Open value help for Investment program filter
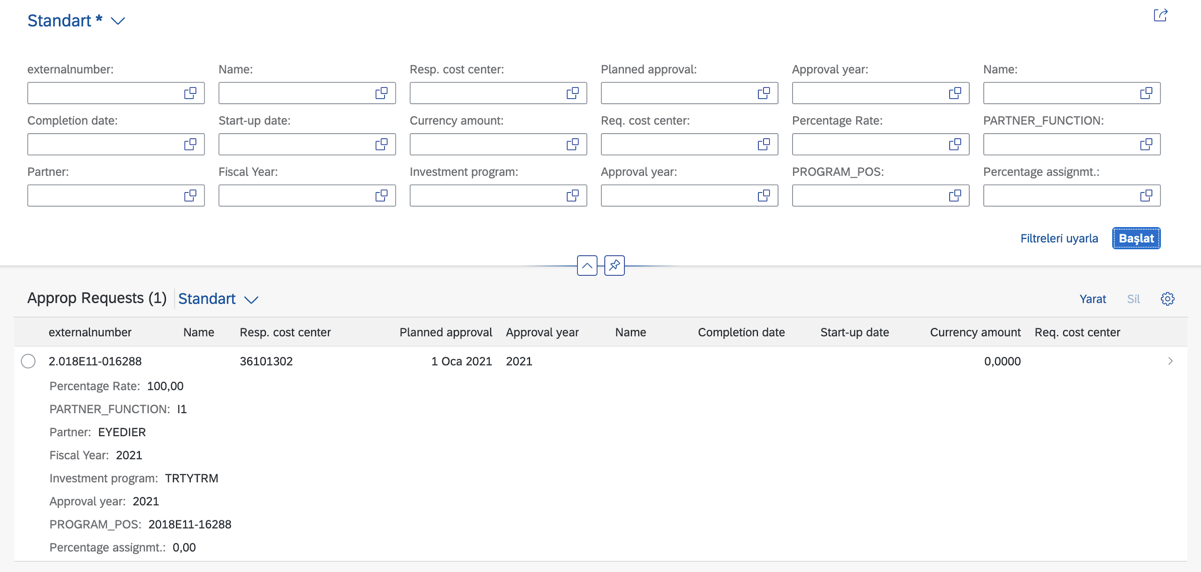The image size is (1201, 572). pos(572,196)
